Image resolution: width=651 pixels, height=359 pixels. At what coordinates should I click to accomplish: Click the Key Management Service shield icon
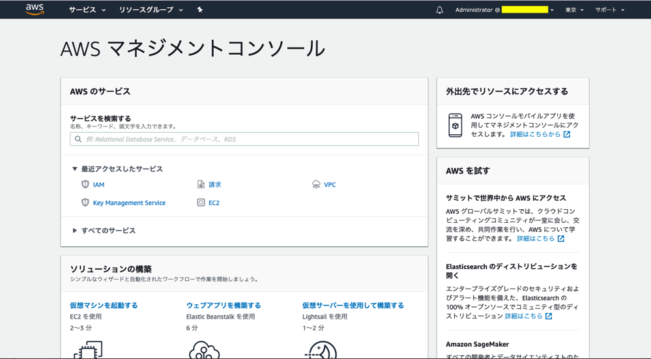(85, 203)
